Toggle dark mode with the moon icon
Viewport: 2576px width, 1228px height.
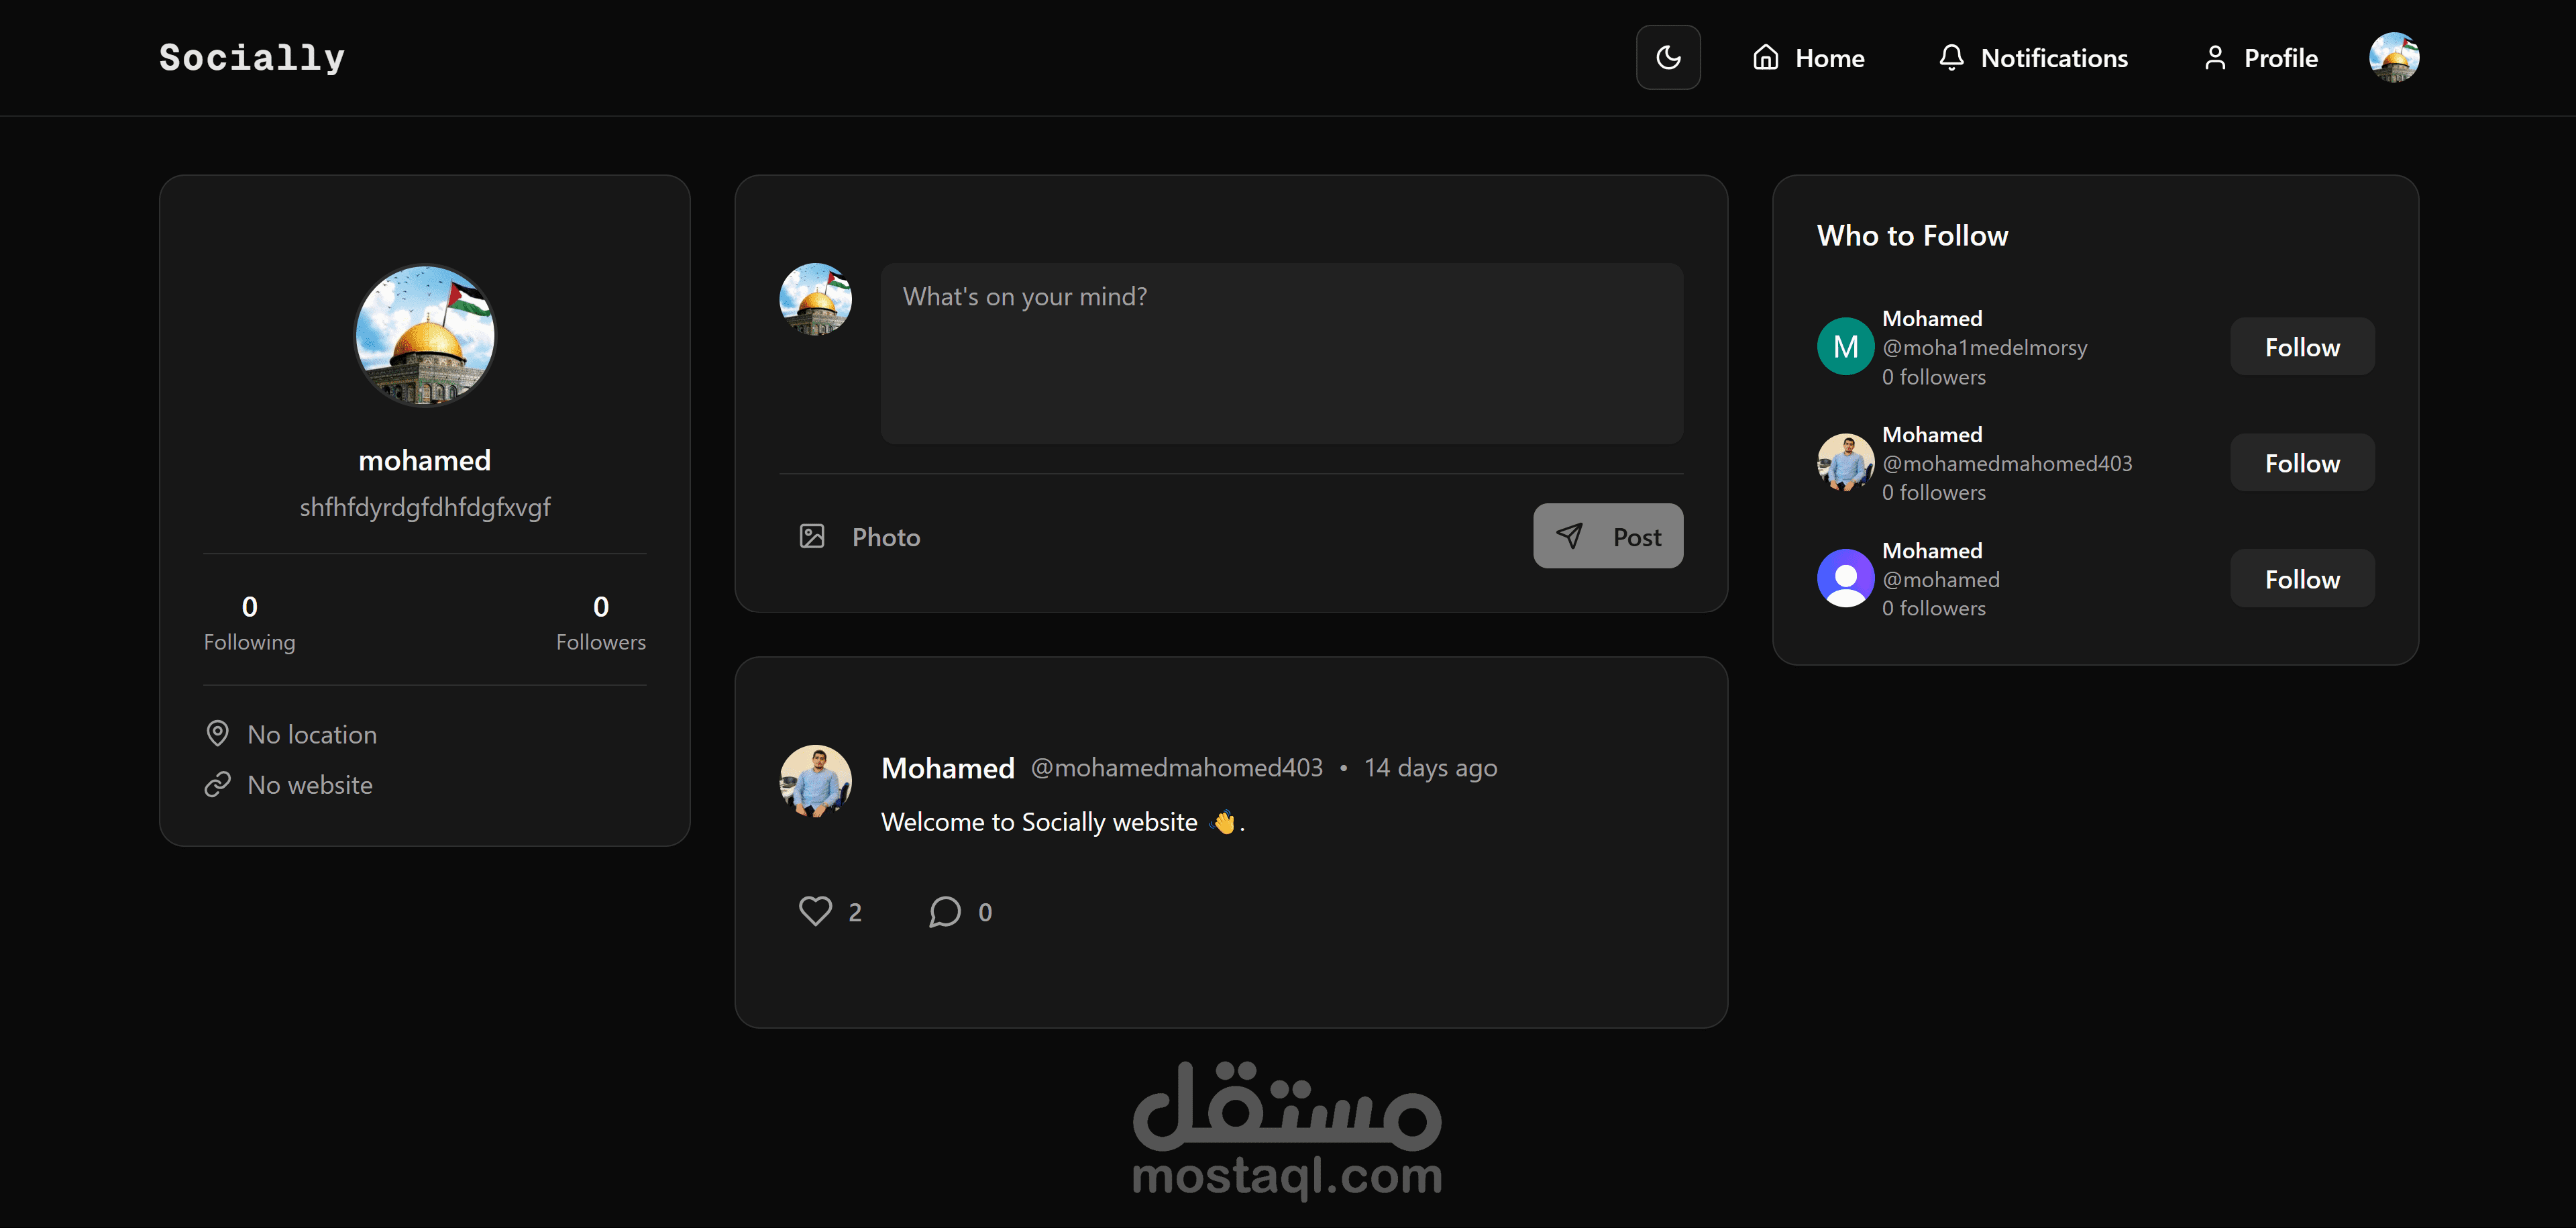tap(1668, 57)
